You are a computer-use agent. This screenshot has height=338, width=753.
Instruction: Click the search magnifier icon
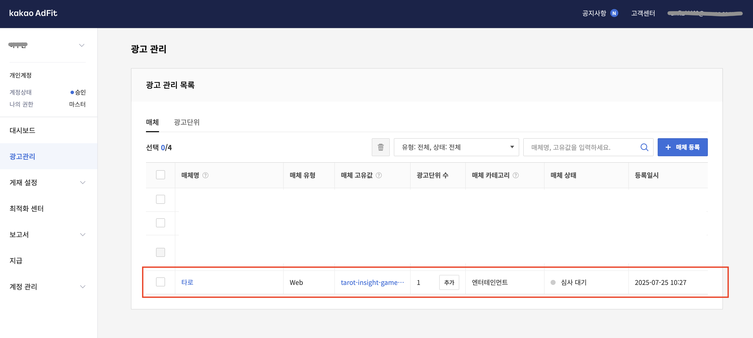point(644,147)
